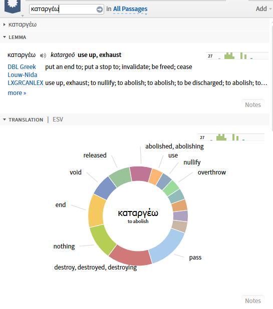
Task: Click the light blue 'pass' ring segment
Action: click(x=166, y=246)
